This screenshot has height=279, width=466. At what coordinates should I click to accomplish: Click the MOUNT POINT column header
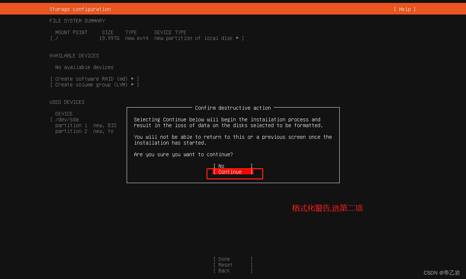(71, 32)
